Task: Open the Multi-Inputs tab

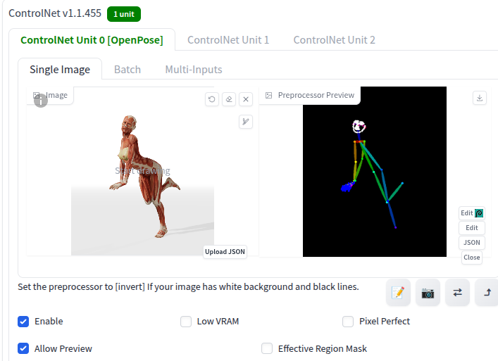Action: click(x=194, y=70)
